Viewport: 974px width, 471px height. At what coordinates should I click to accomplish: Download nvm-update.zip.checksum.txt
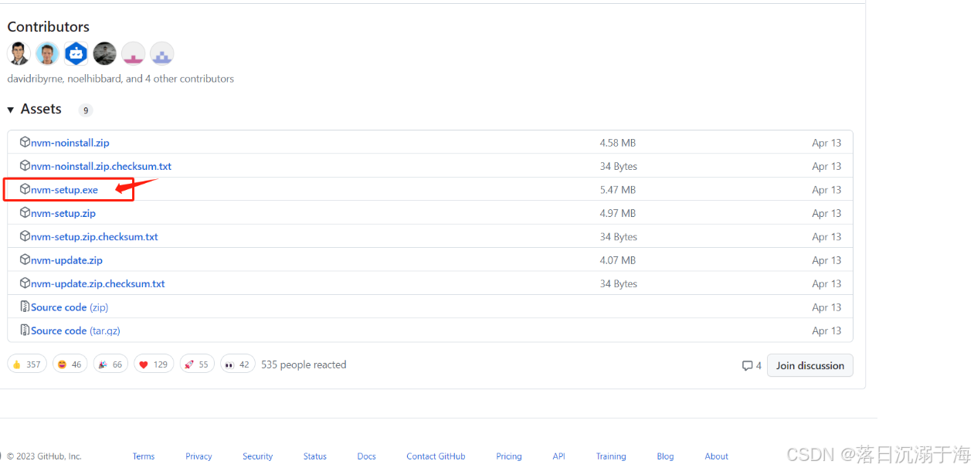click(x=98, y=283)
